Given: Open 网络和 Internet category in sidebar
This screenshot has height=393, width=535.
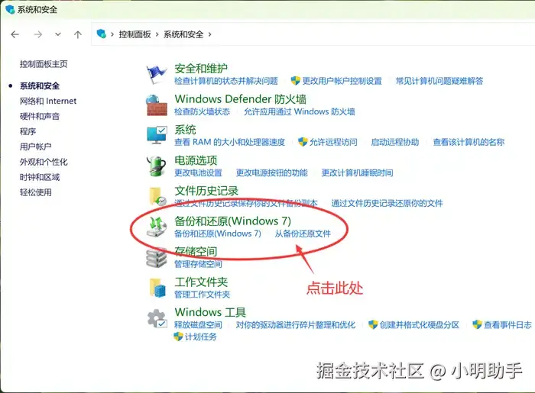Looking at the screenshot, I should pos(48,101).
